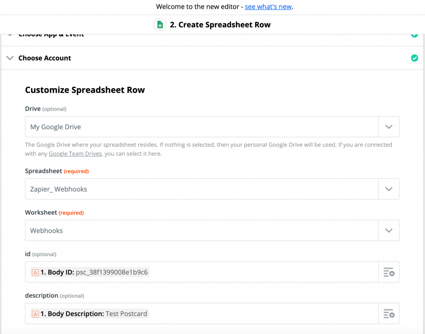Click the Google Sheets app icon
The height and width of the screenshot is (334, 425).
point(160,24)
